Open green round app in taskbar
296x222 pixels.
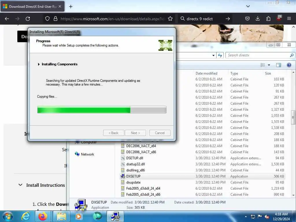pos(97,216)
